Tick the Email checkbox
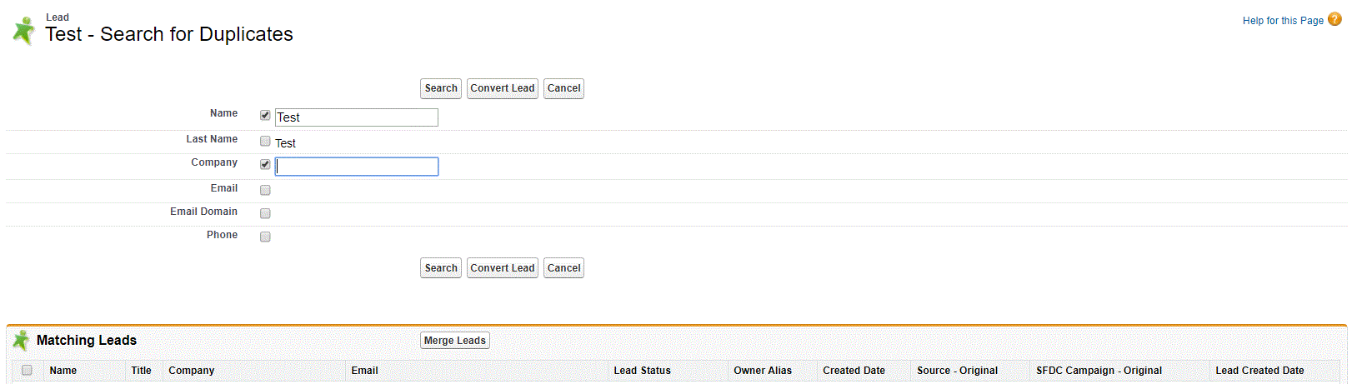This screenshot has height=384, width=1357. (x=265, y=190)
